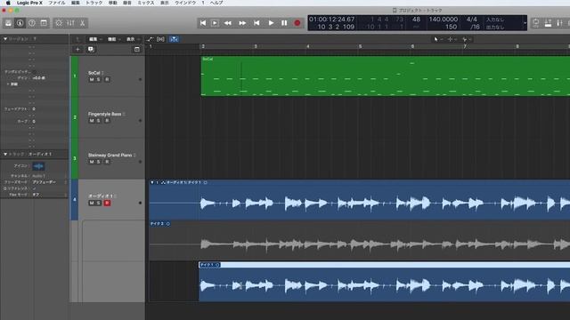This screenshot has width=570, height=320.
Task: Record-enable the Fingerstyle Bass track
Action: (x=107, y=121)
